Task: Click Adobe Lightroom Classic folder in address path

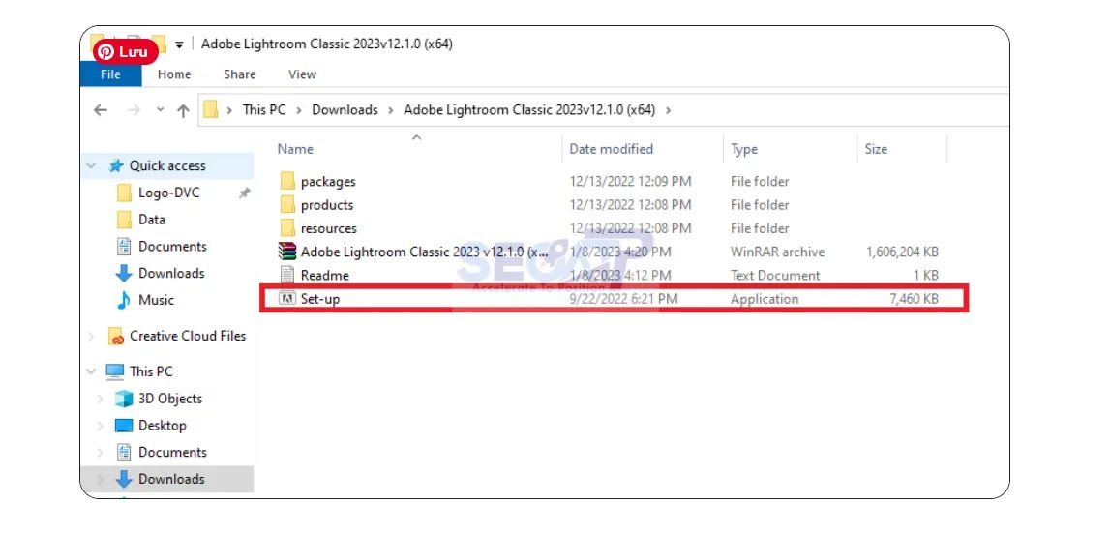Action: point(528,109)
